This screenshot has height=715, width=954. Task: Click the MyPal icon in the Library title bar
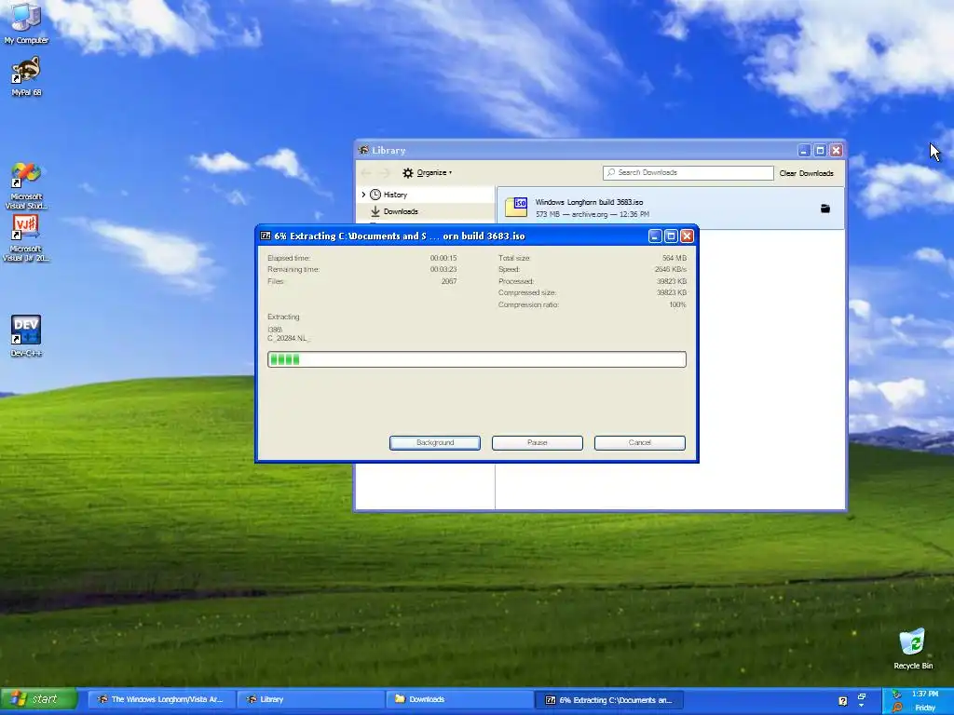[363, 150]
